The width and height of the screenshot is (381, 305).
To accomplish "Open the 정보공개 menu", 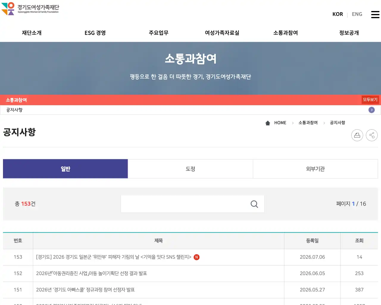I will pyautogui.click(x=349, y=33).
